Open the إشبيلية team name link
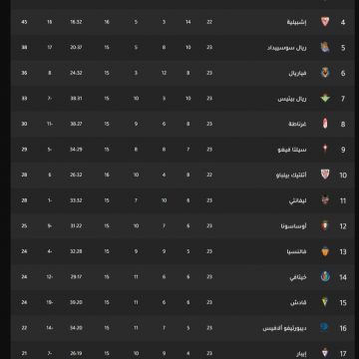Screen dimensions: 359x359 tap(297, 22)
